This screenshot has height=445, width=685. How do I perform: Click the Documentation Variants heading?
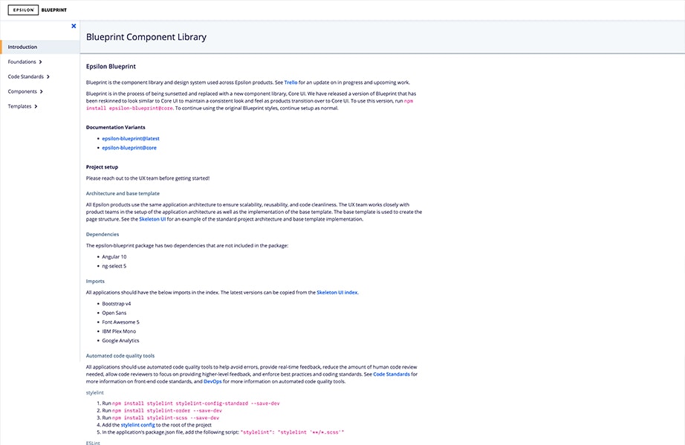pyautogui.click(x=115, y=128)
